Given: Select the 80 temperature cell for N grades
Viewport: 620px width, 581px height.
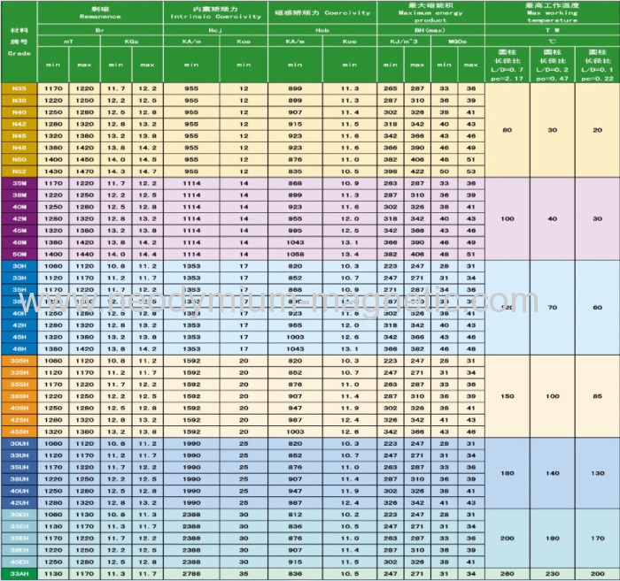Looking at the screenshot, I should point(508,130).
